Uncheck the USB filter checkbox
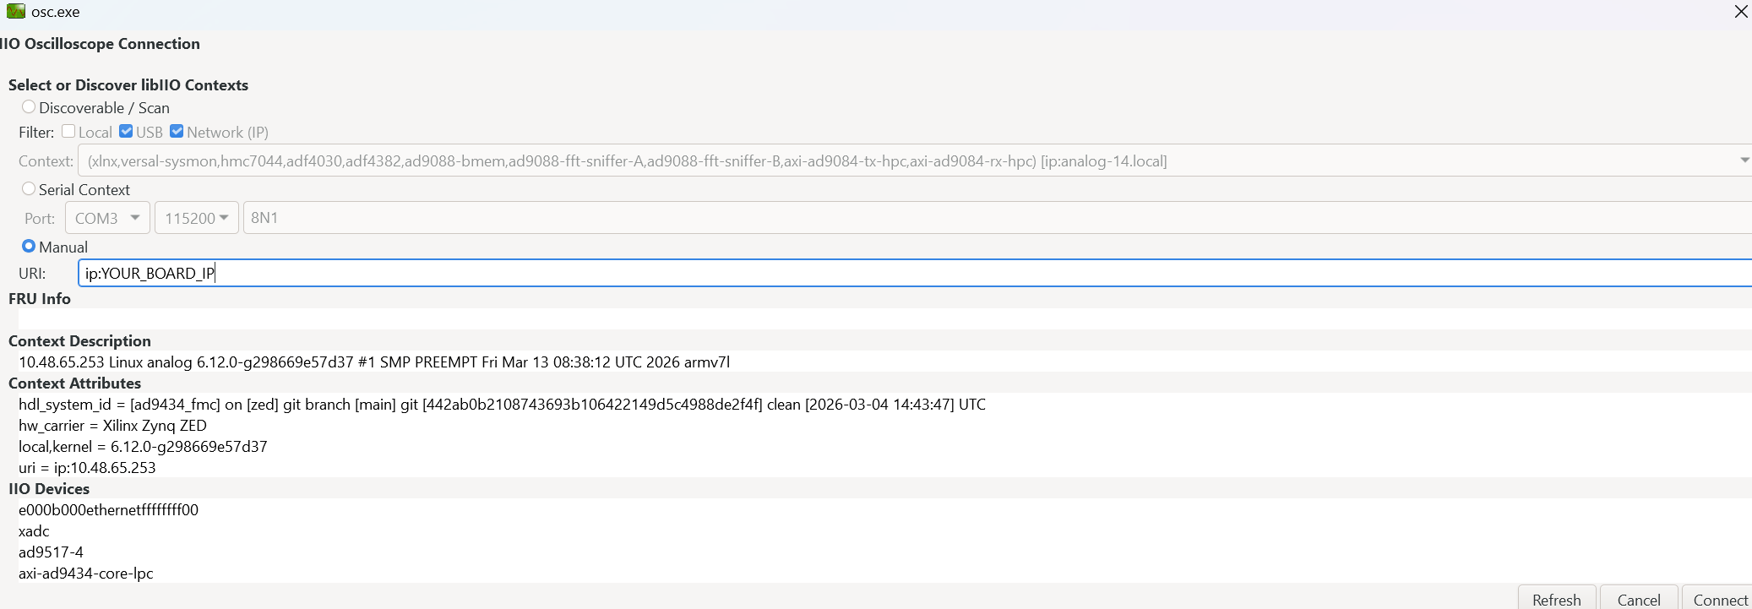Viewport: 1752px width, 609px height. coord(126,131)
